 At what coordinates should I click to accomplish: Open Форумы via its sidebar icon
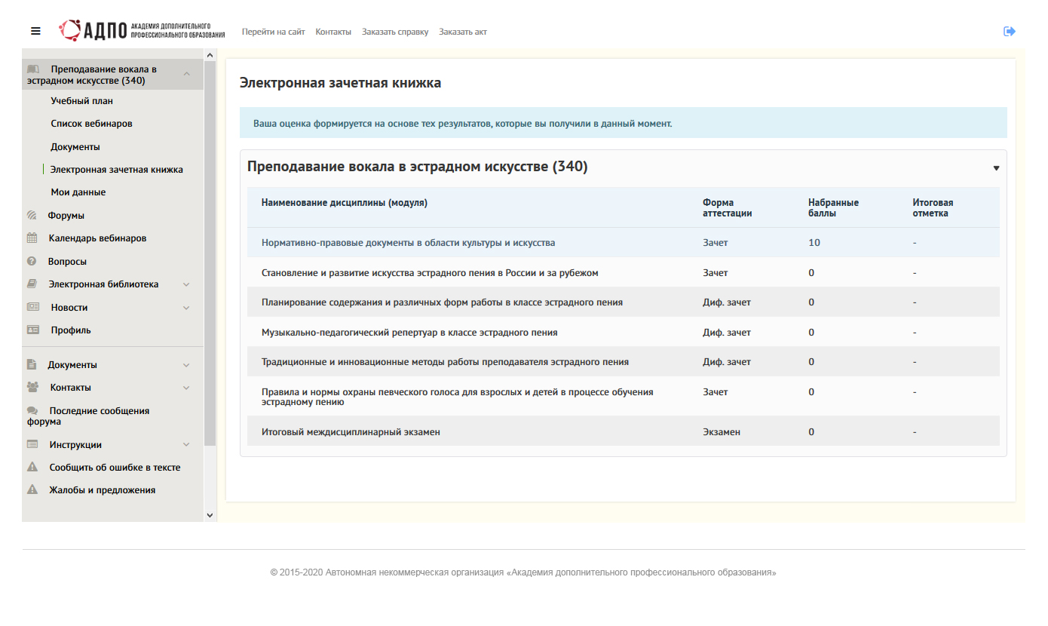point(32,216)
